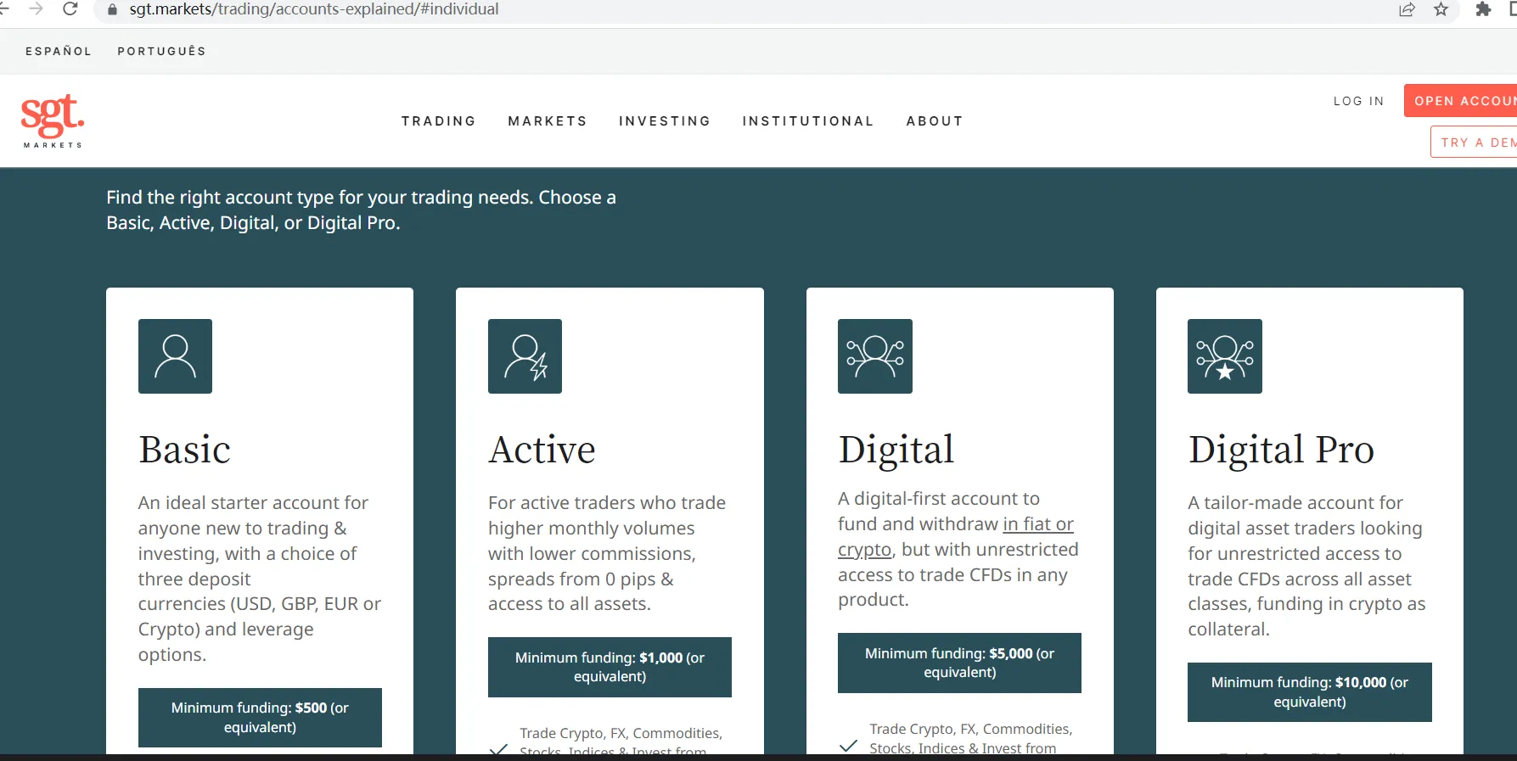Screen dimensions: 1517x761
Task: Click the Digital account heading
Action: 896,450
